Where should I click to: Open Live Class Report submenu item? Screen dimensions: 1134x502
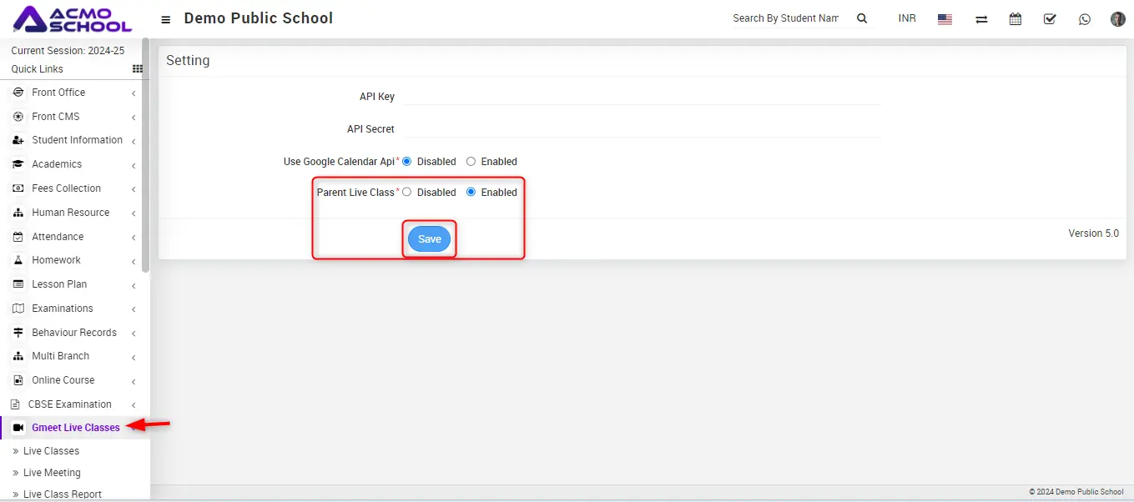coord(62,494)
